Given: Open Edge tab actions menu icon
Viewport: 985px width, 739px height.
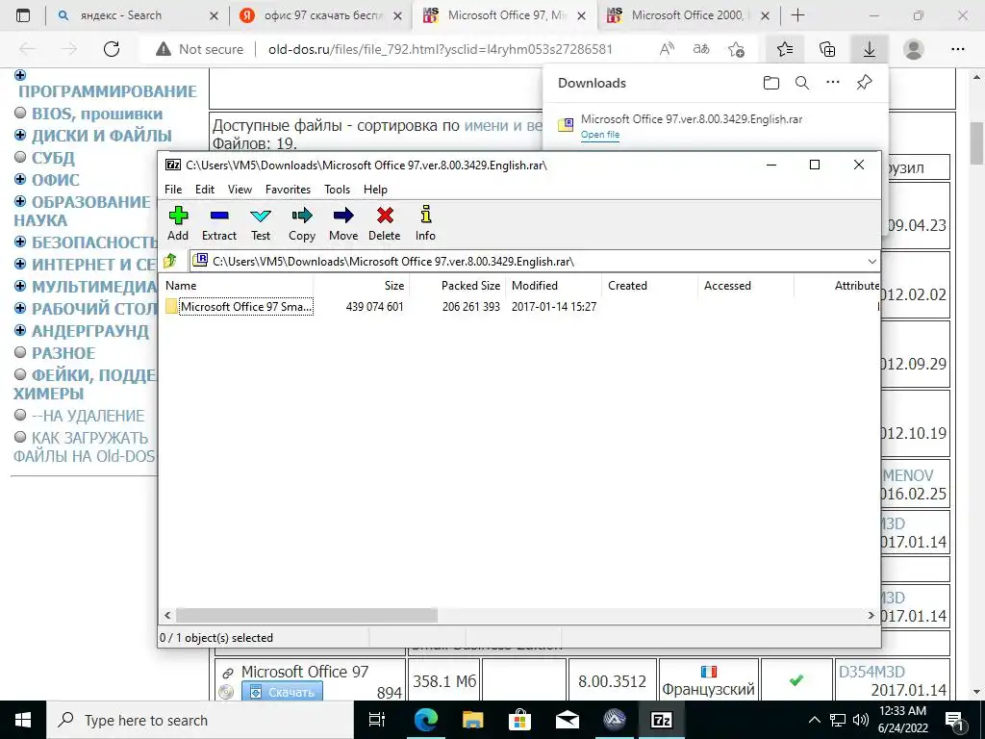Looking at the screenshot, I should [x=23, y=15].
